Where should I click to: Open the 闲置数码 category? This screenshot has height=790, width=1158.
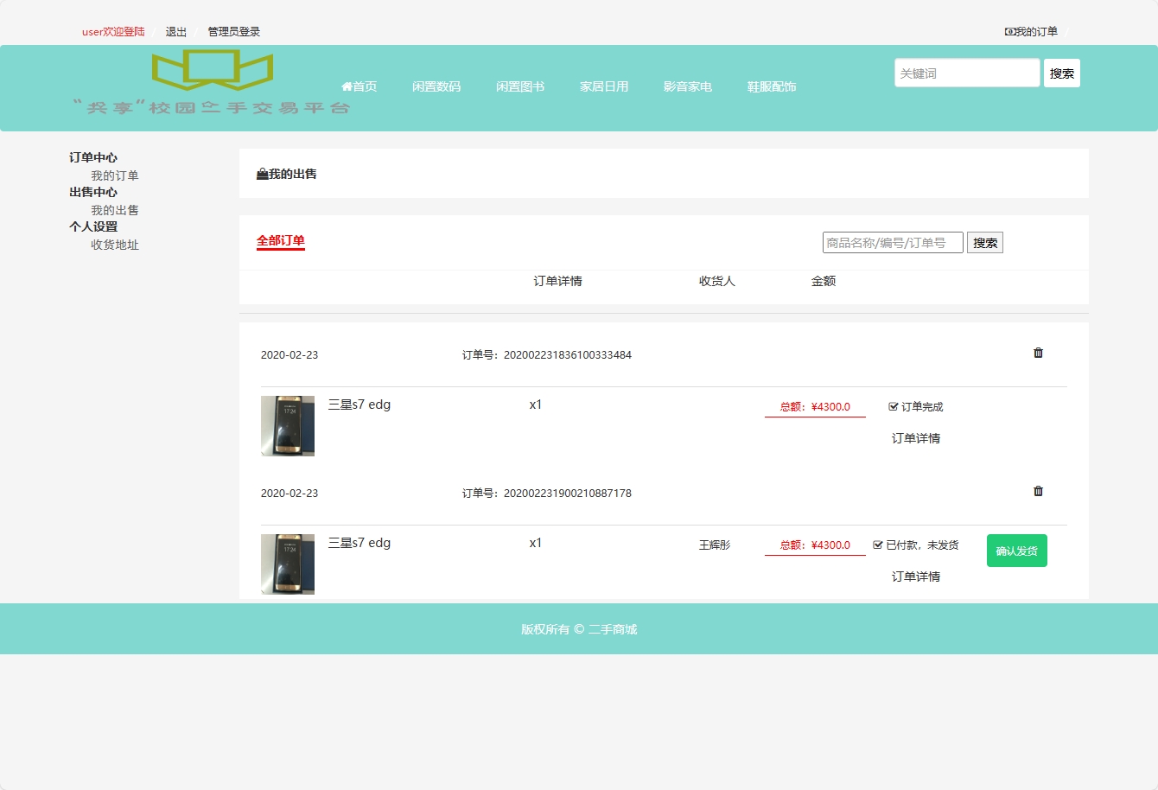(436, 86)
